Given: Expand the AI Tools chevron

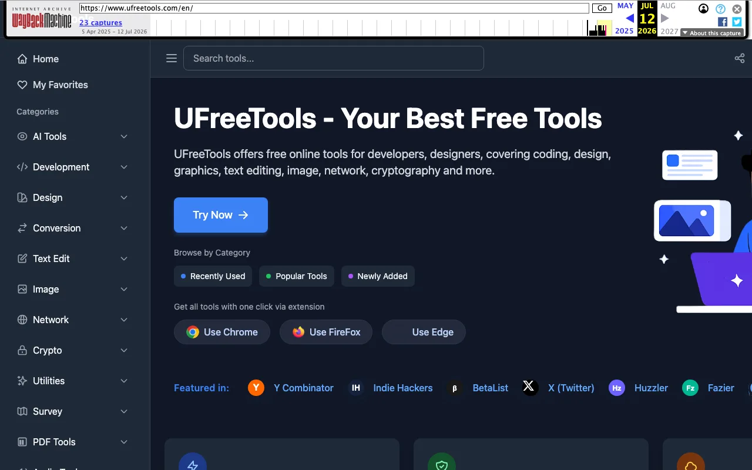Looking at the screenshot, I should pyautogui.click(x=124, y=136).
